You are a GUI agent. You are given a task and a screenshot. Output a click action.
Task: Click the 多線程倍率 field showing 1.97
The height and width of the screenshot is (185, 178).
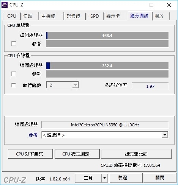(x=150, y=86)
